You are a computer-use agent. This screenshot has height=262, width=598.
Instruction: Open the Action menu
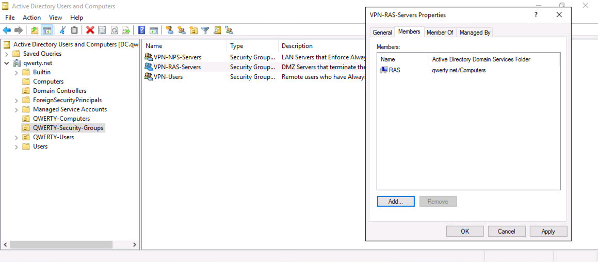pyautogui.click(x=31, y=18)
